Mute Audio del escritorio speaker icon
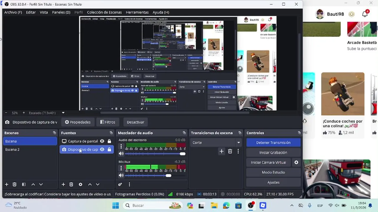This screenshot has width=378, height=212. point(121,153)
